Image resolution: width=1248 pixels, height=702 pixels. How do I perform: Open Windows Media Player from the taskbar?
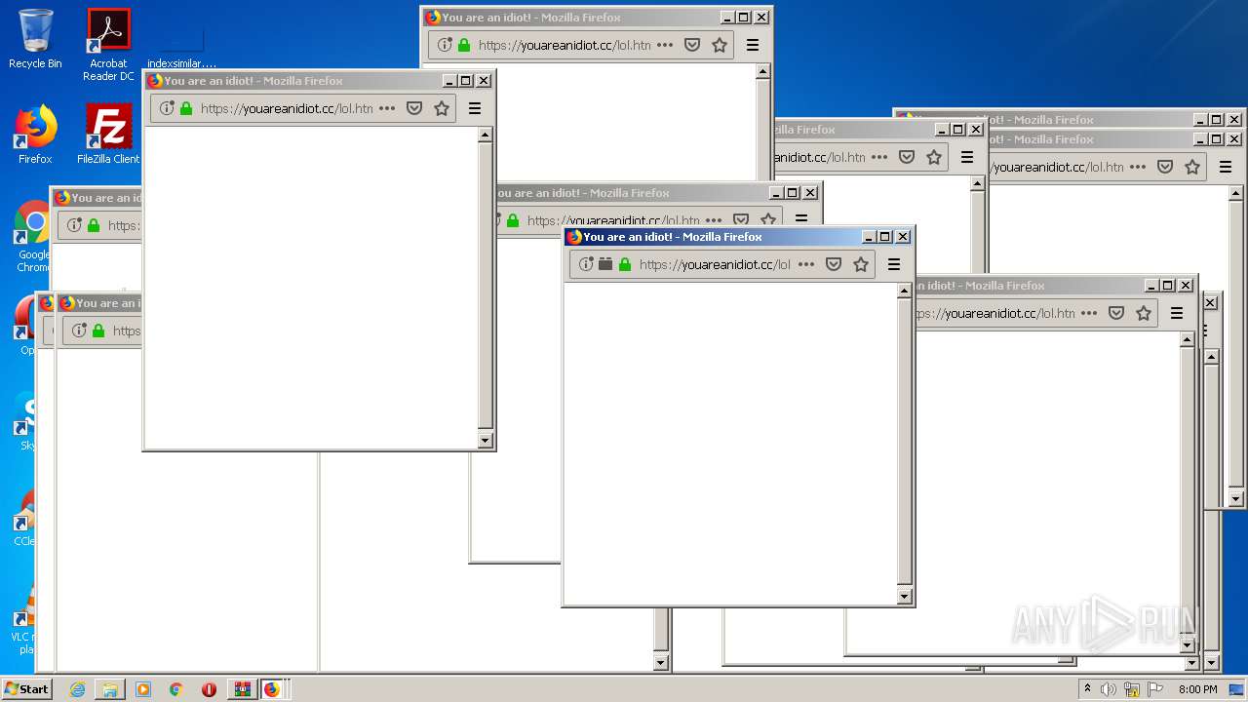coord(143,689)
